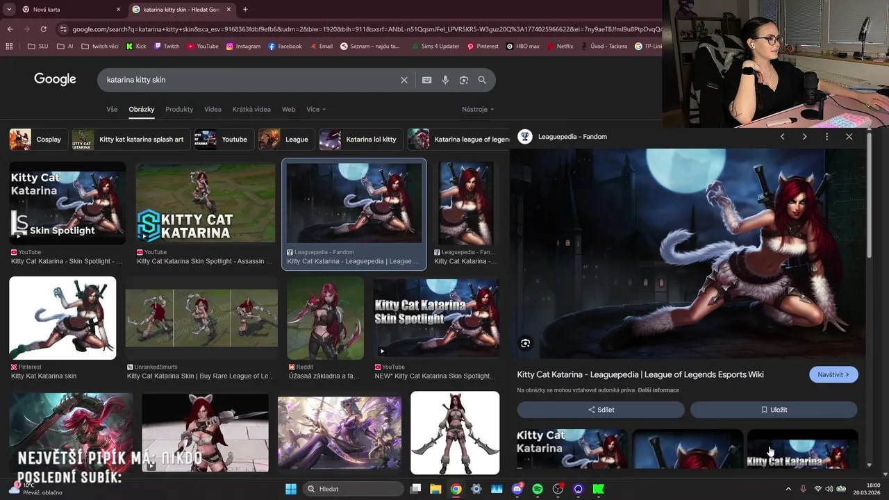Open the Sims 4 Updater bookmark
Viewport: 889px width, 500px height.
click(x=434, y=47)
